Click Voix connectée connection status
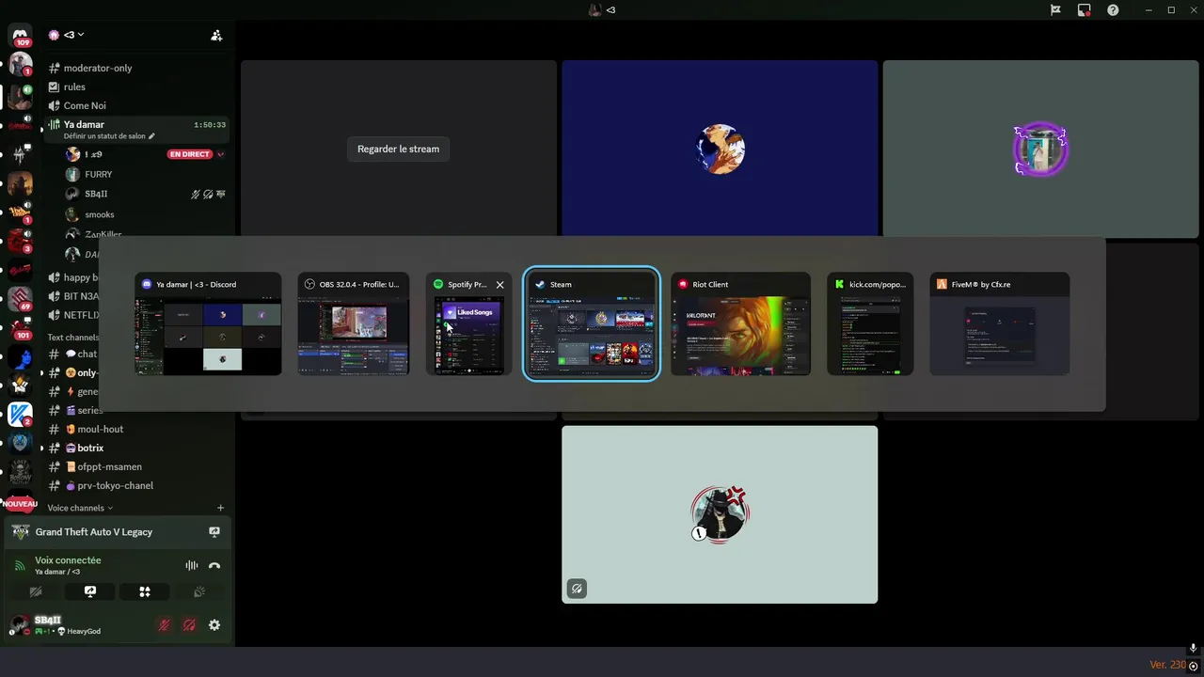Image resolution: width=1204 pixels, height=677 pixels. (x=68, y=560)
